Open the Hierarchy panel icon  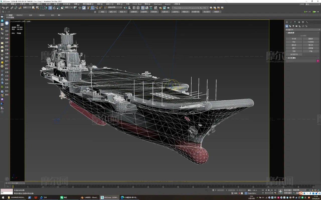(x=295, y=22)
